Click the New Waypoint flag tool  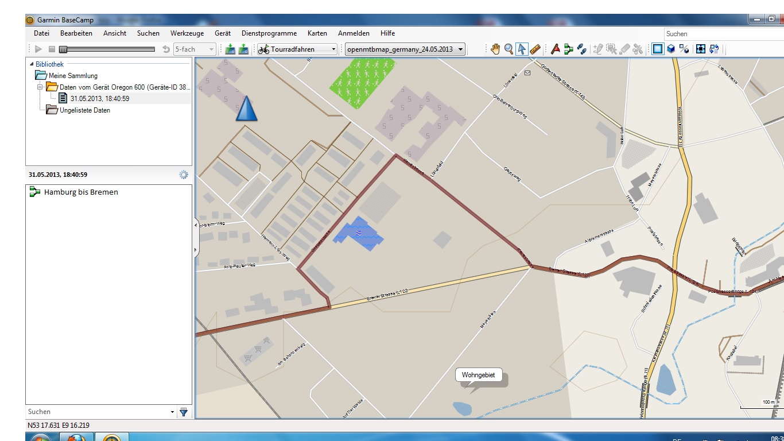coord(555,49)
